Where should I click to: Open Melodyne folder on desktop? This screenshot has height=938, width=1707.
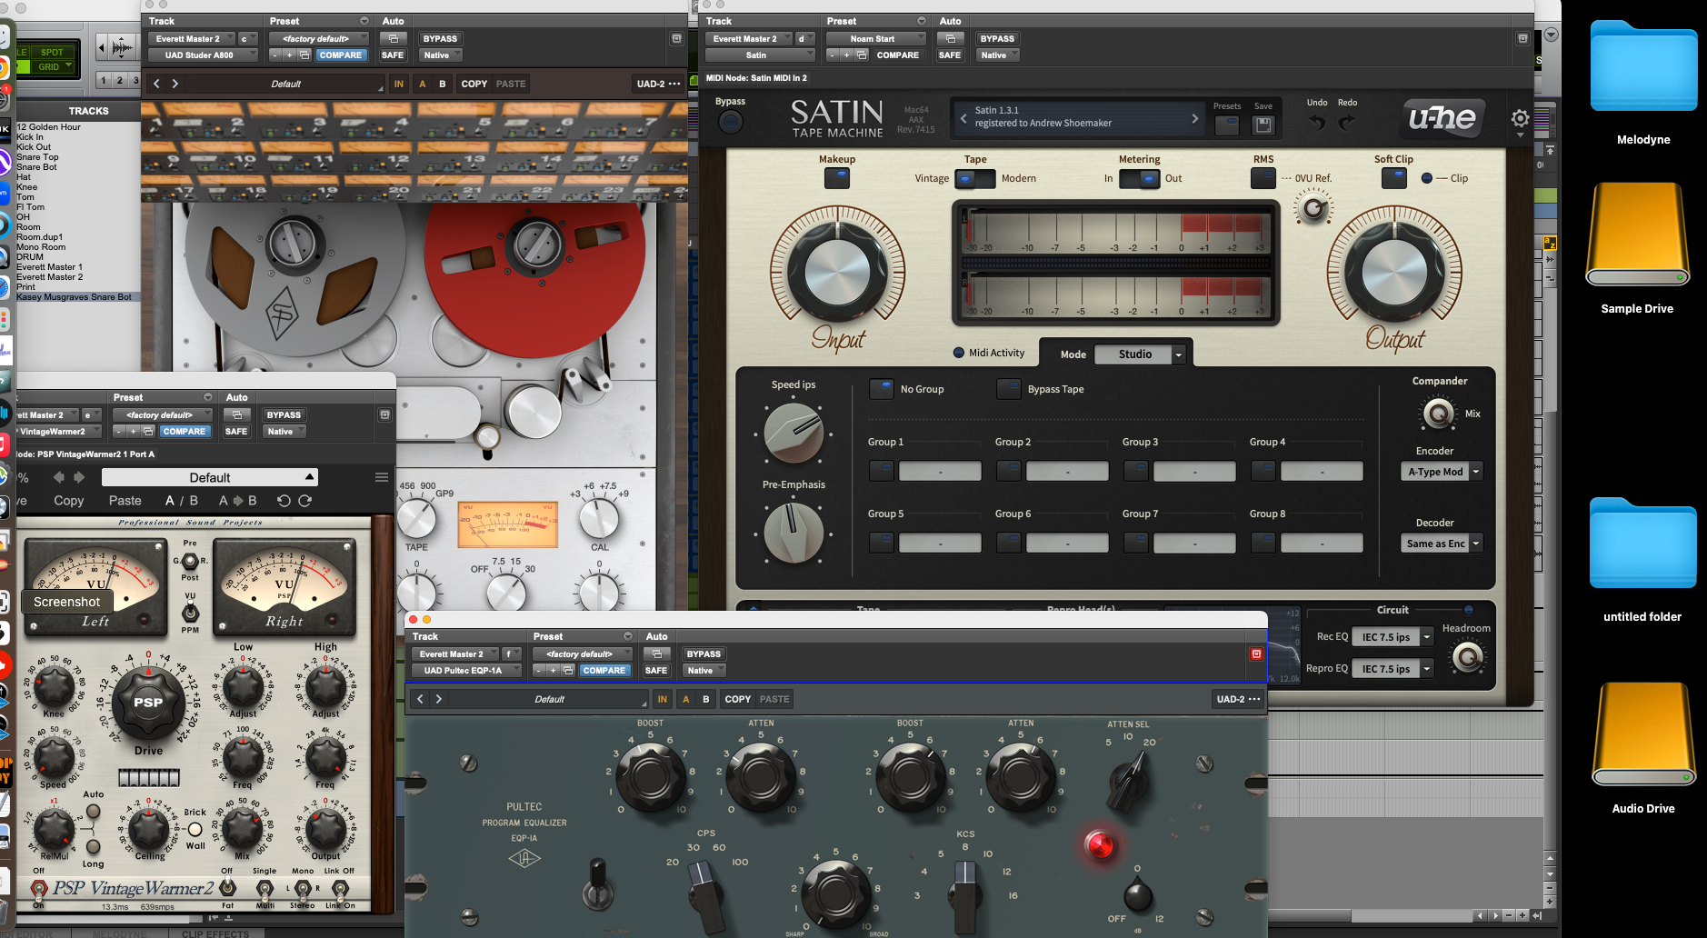(1643, 82)
